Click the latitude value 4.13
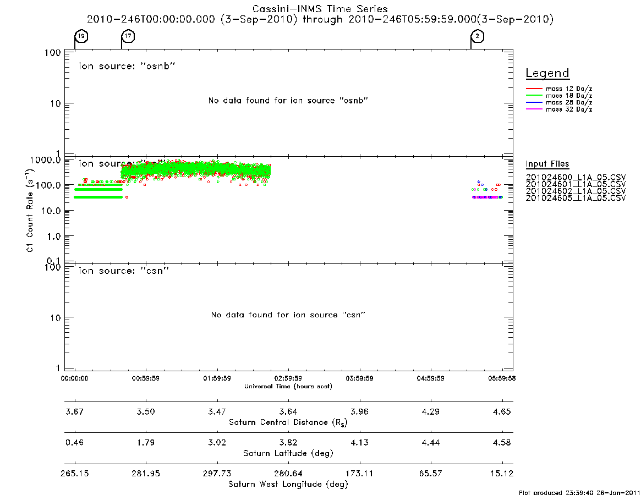This screenshot has width=641, height=495. click(x=359, y=443)
